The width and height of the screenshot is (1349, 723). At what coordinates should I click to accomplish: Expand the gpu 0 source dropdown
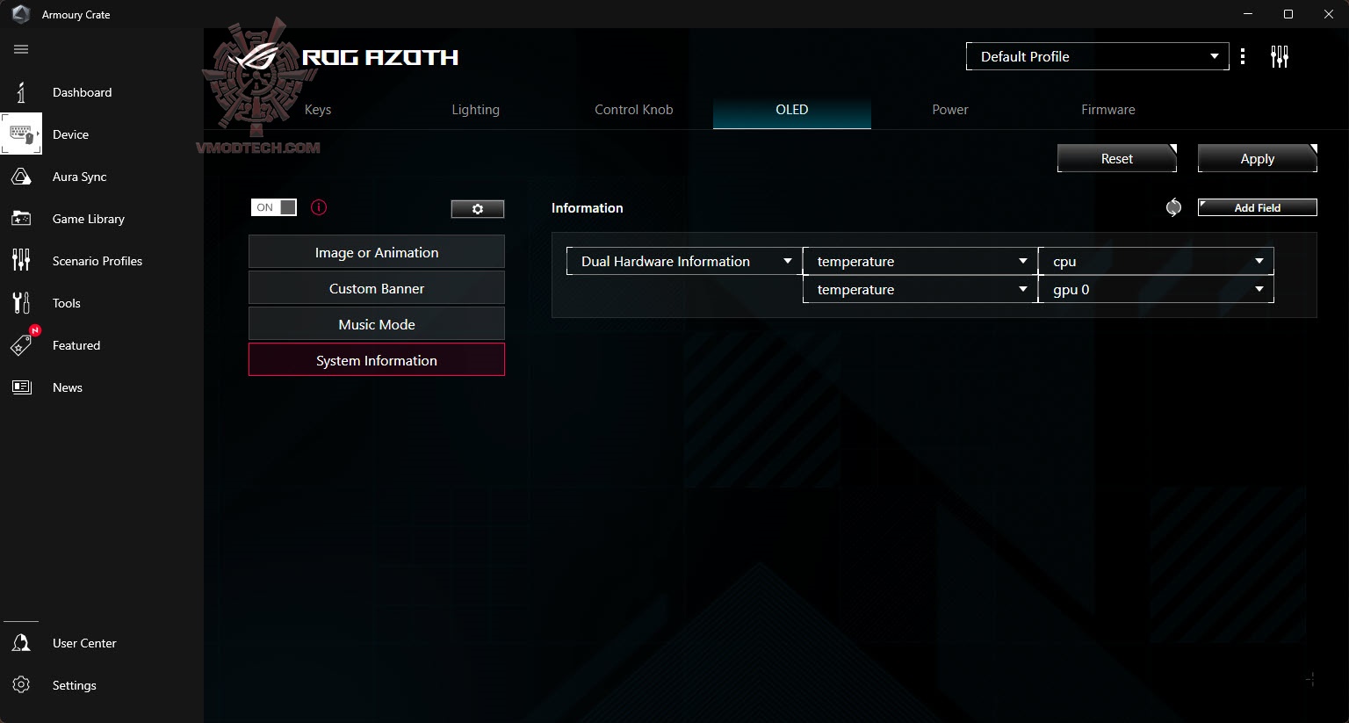(1156, 289)
